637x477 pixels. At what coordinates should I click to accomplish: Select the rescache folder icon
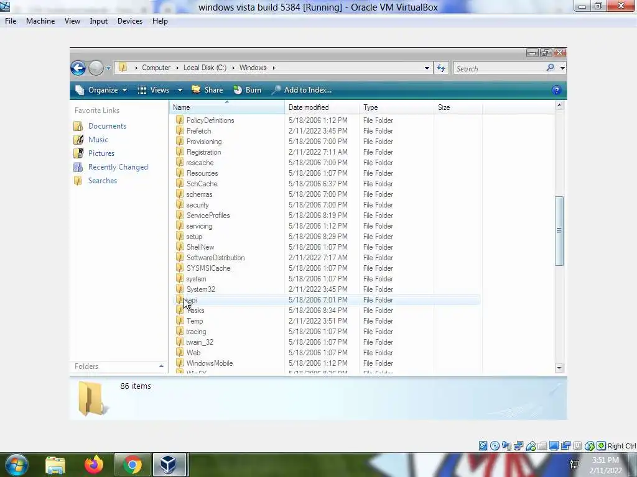(x=180, y=162)
